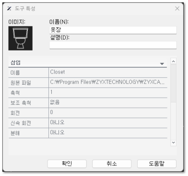Open the 분해 value 아니오

tap(108, 133)
